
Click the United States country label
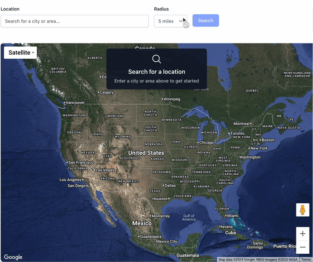pos(146,153)
